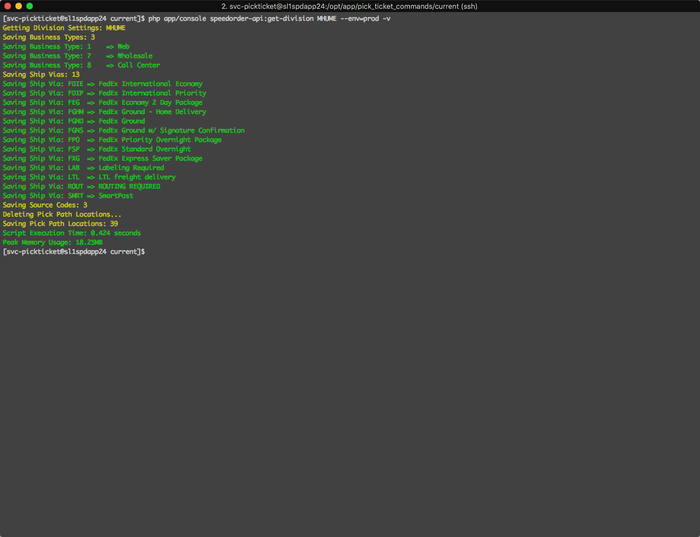
Task: Click the yellow minimize window button
Action: point(19,6)
